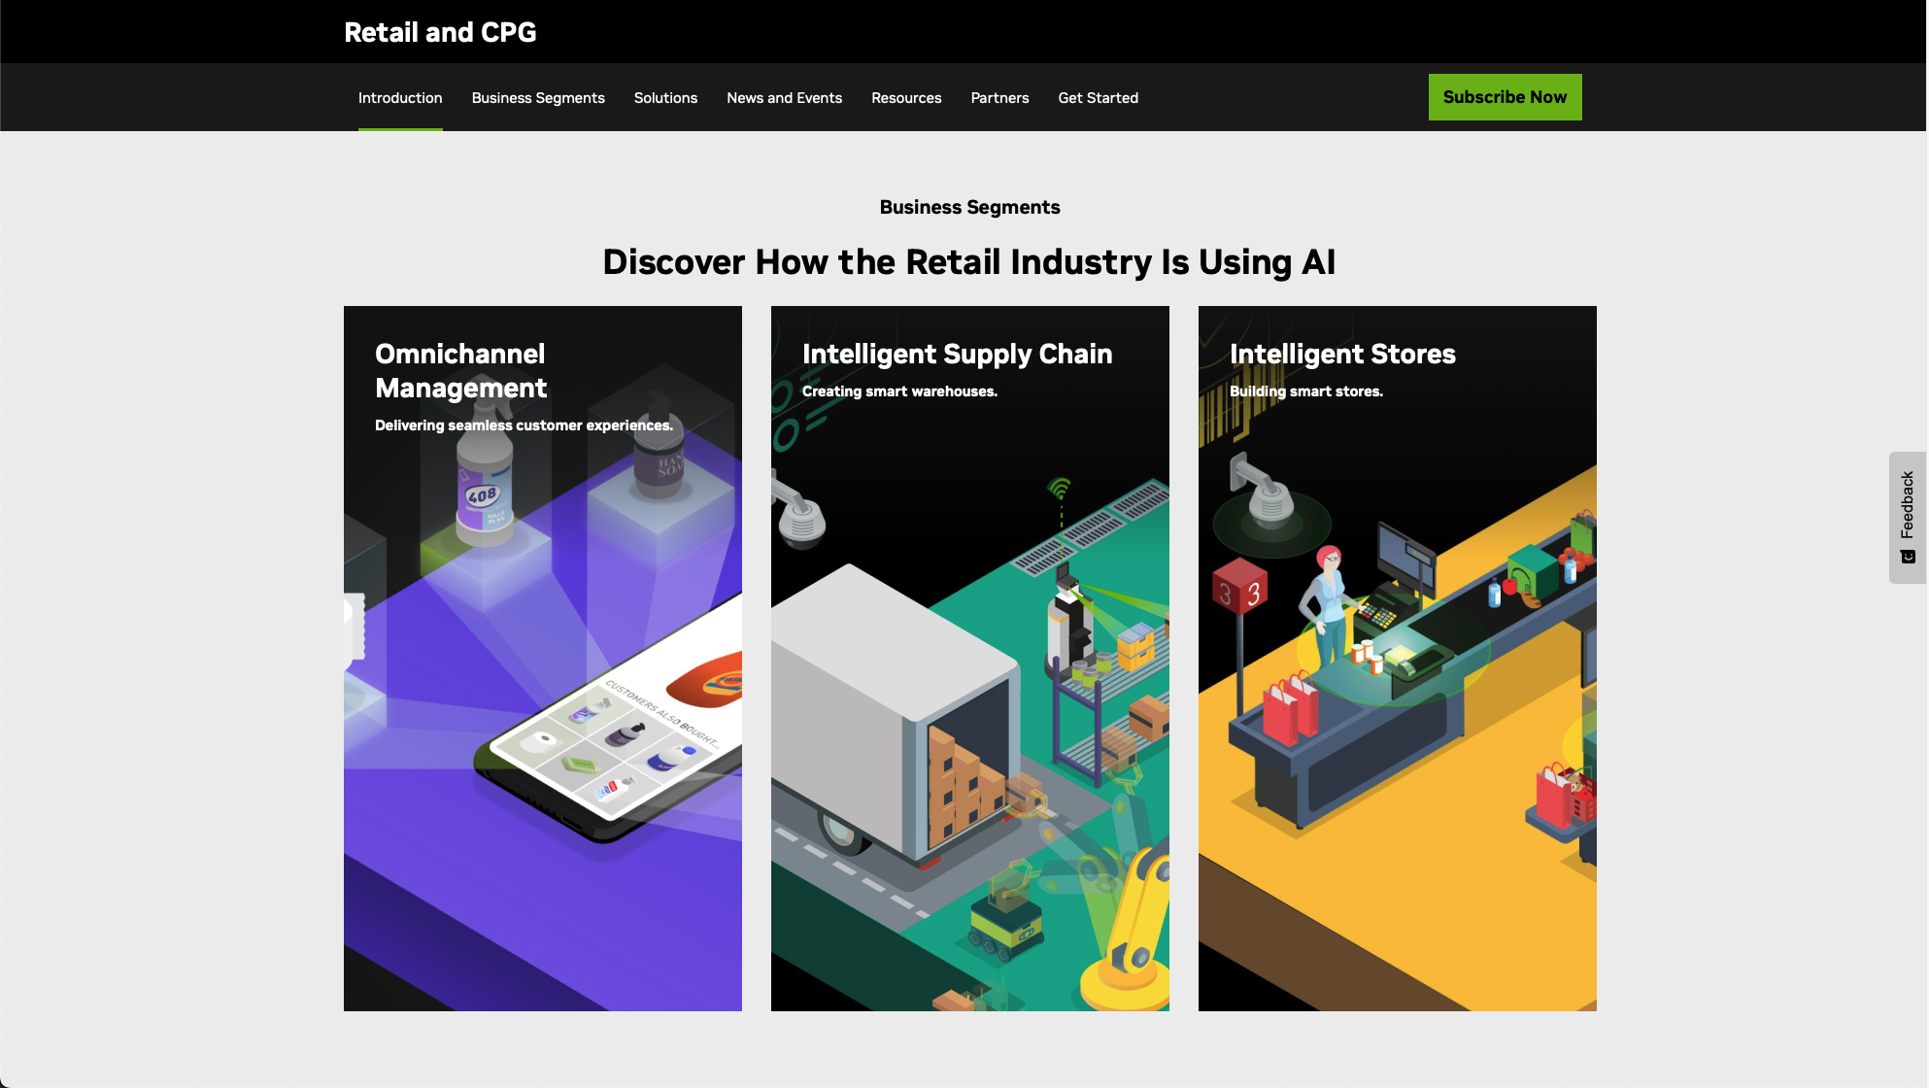Viewport: 1929px width, 1088px height.
Task: Open the Intelligent Supply Chain heading
Action: click(x=957, y=354)
